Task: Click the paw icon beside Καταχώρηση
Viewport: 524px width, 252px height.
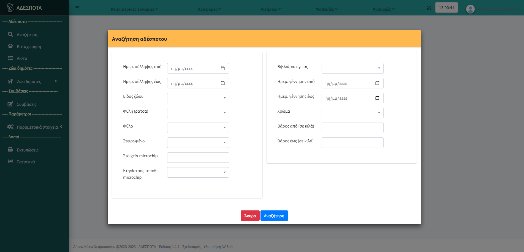Action: (x=10, y=46)
